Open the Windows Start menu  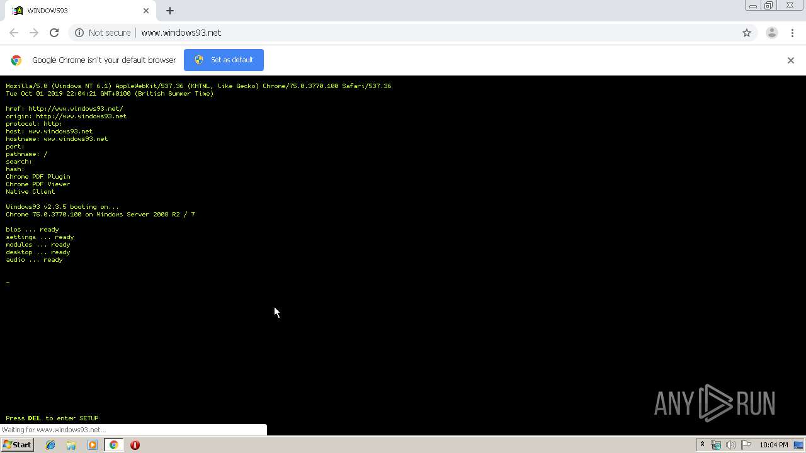[x=18, y=444]
